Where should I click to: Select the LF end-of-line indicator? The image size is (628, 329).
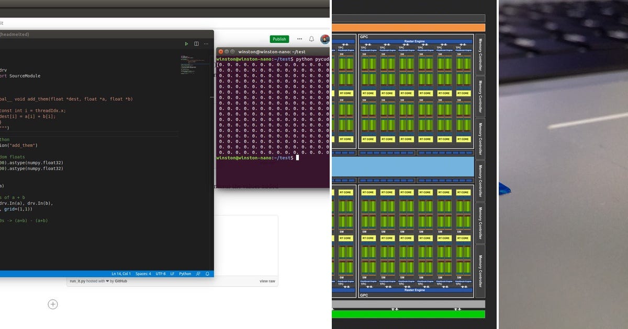coord(172,274)
